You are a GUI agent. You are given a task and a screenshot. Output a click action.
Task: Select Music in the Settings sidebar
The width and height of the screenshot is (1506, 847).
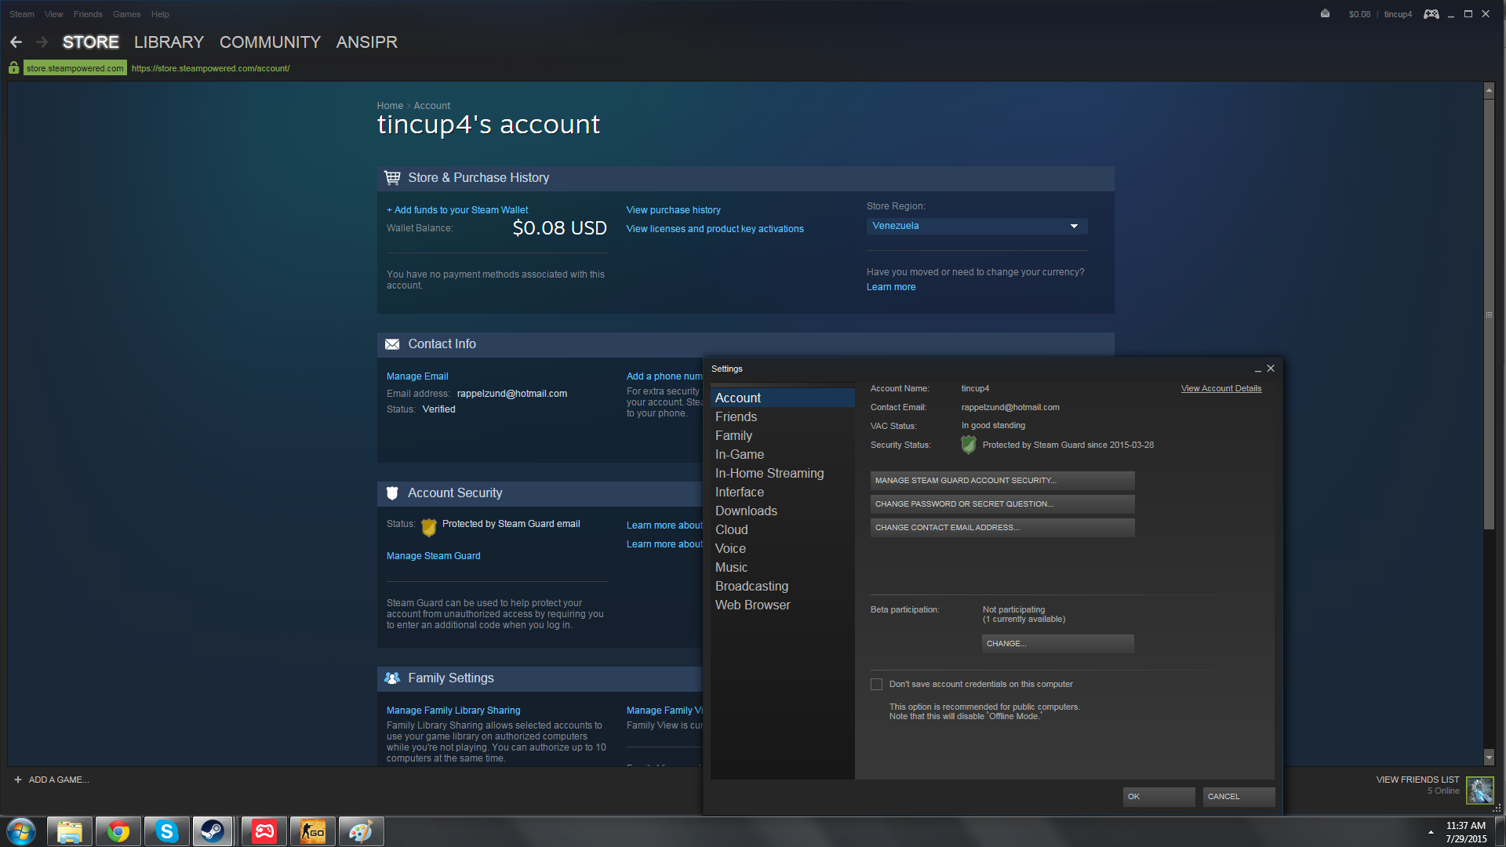click(x=782, y=567)
